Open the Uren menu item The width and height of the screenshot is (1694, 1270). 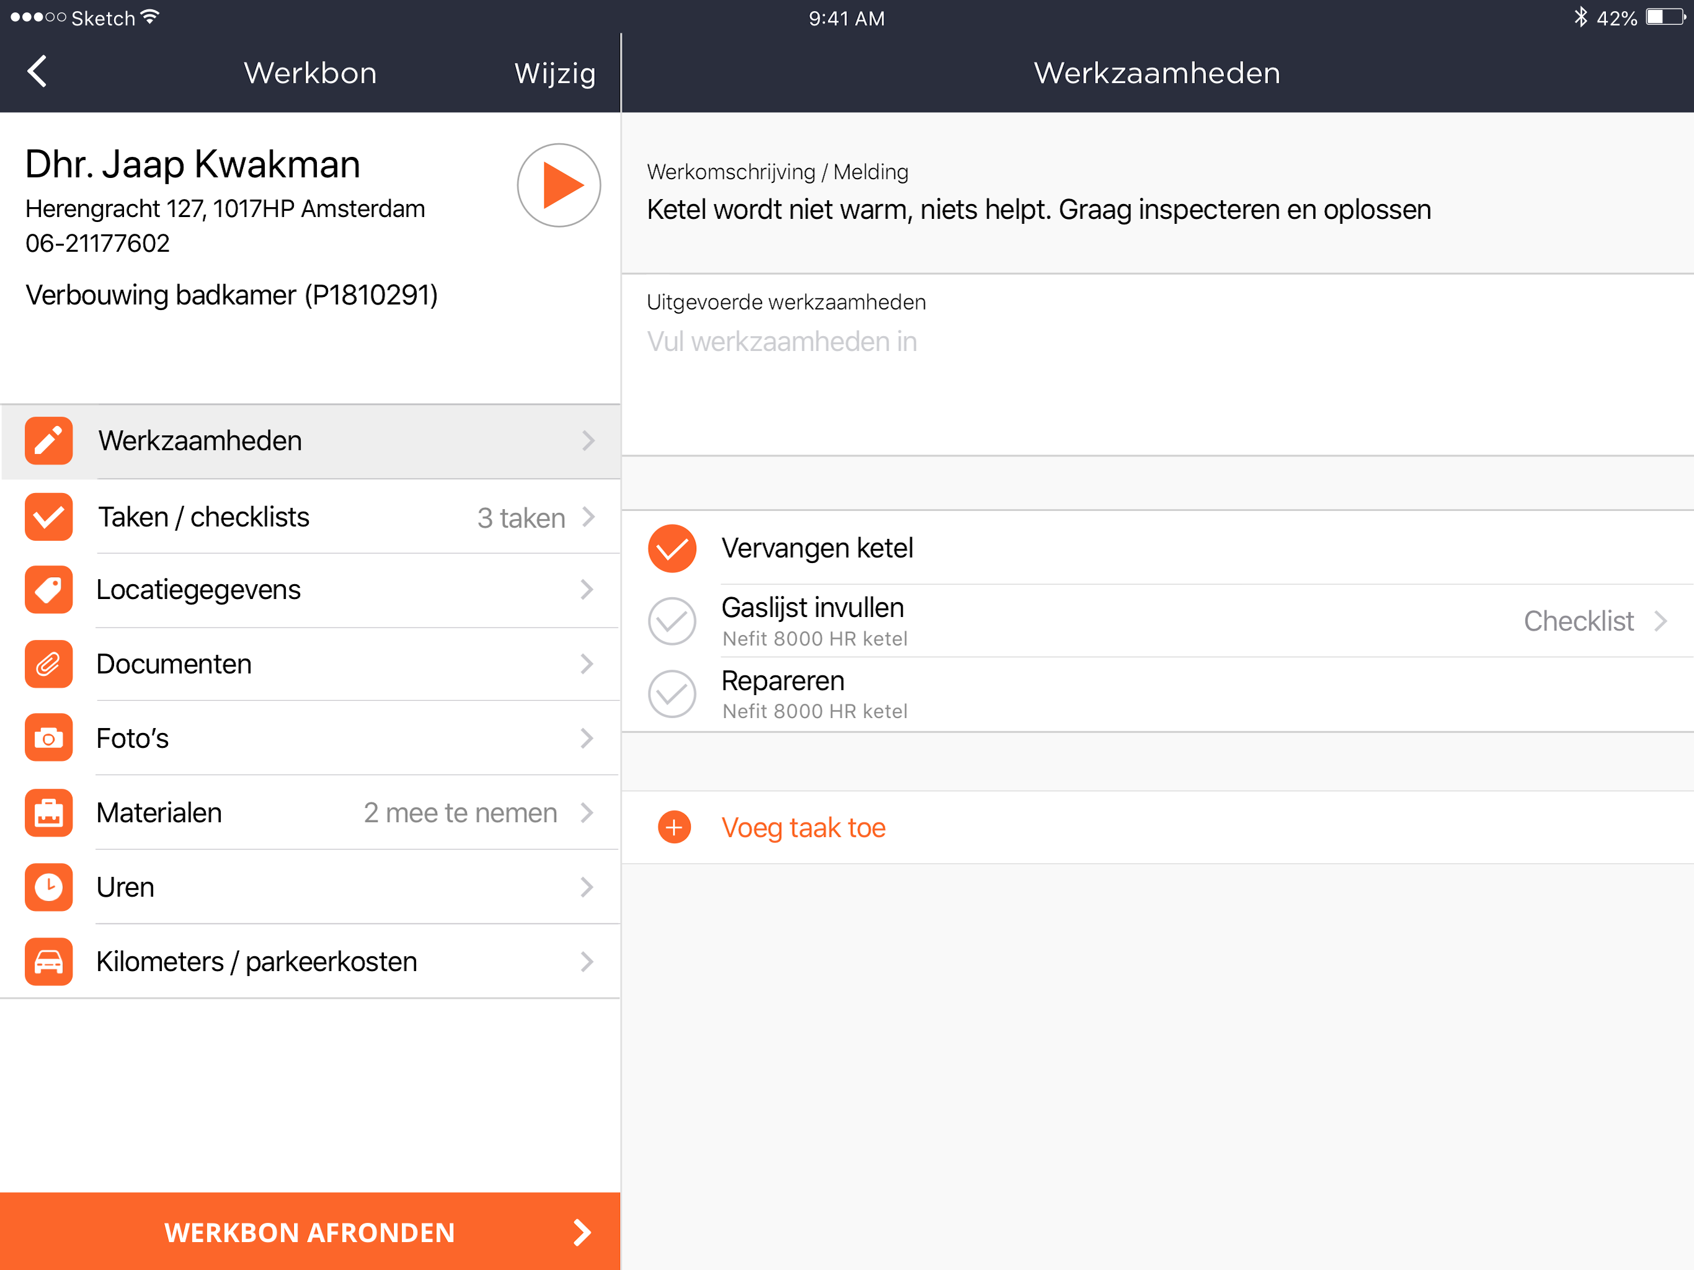(310, 887)
